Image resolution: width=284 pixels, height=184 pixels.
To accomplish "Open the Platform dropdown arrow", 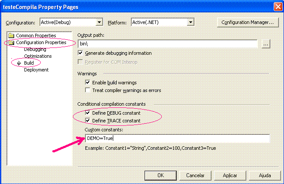I will pyautogui.click(x=190, y=22).
